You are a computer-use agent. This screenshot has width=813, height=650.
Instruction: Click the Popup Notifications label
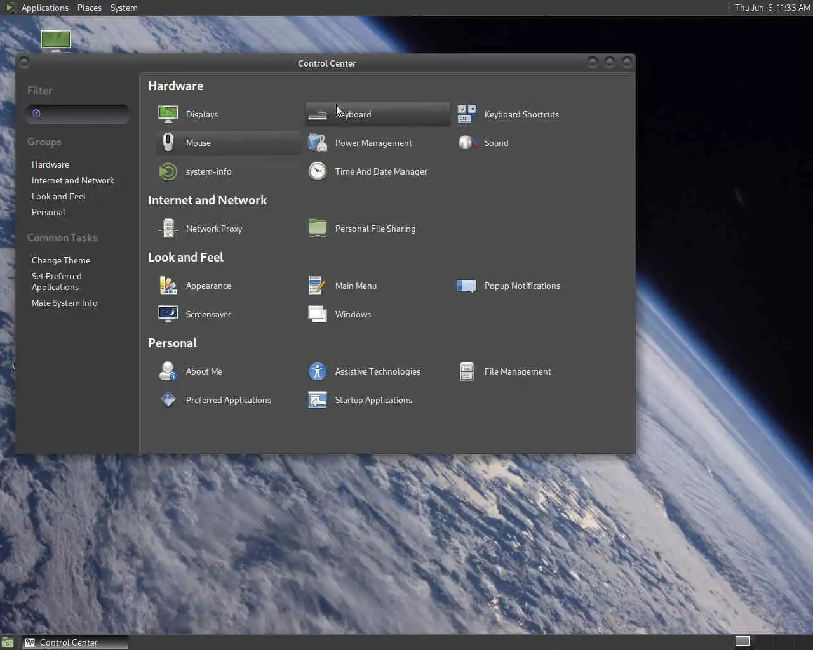[x=522, y=286]
